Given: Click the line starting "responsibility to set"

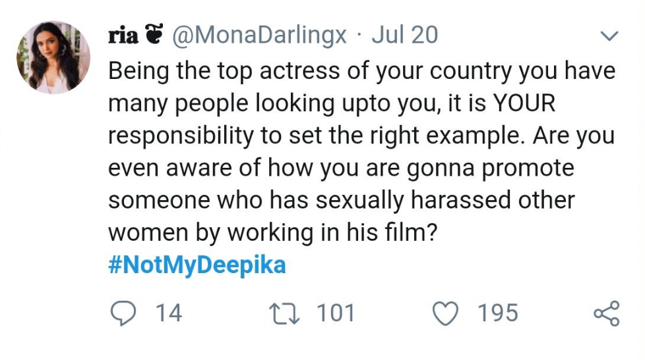Looking at the screenshot, I should click(361, 136).
